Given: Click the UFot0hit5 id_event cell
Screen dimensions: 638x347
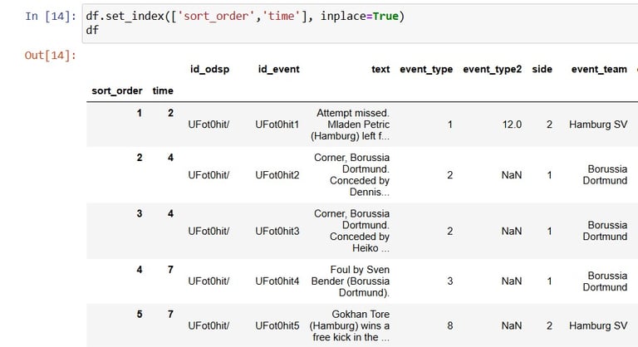Looking at the screenshot, I should point(277,325).
